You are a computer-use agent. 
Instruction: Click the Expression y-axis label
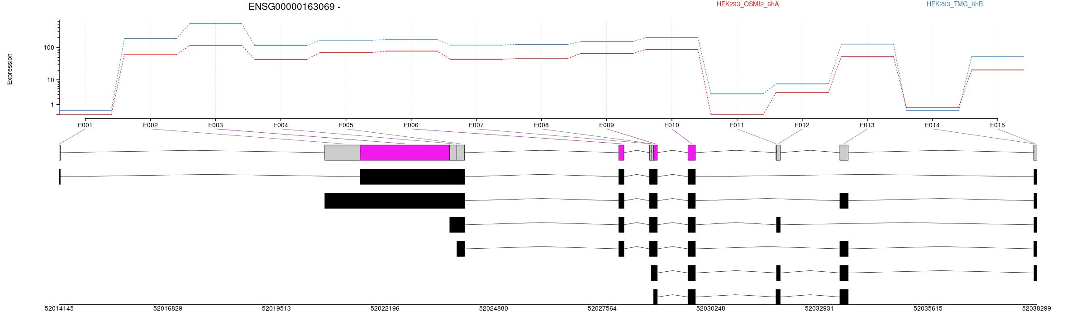(x=10, y=69)
